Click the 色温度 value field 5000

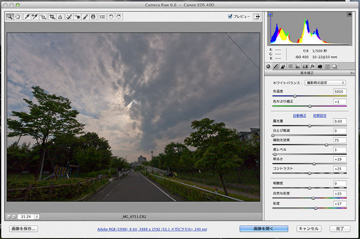[x=340, y=91]
